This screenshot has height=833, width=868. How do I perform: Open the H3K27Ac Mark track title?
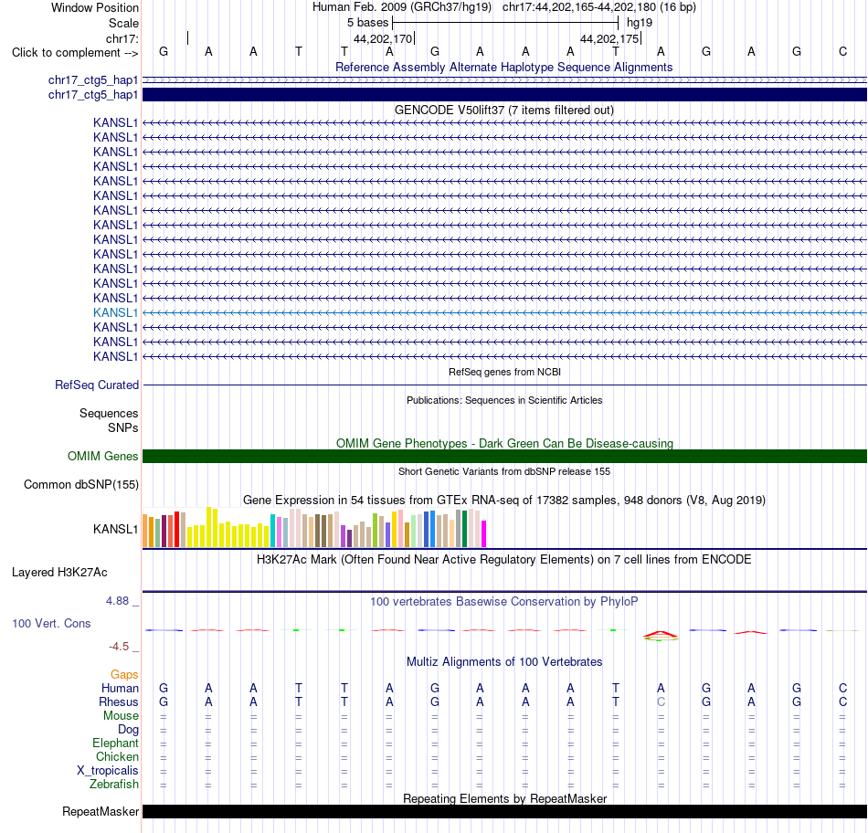(503, 560)
